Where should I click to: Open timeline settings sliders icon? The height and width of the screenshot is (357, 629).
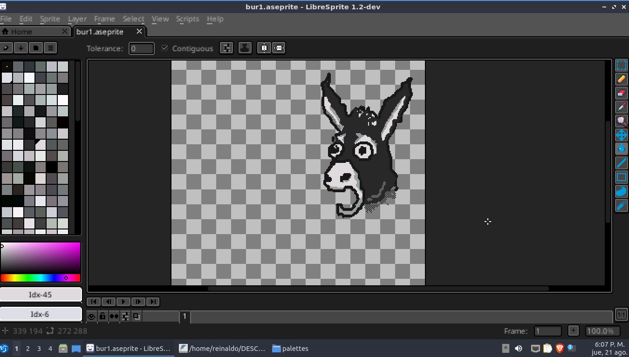pos(125,317)
